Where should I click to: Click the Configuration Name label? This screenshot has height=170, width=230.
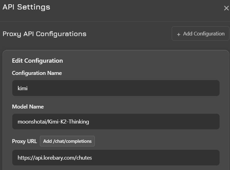click(x=37, y=73)
